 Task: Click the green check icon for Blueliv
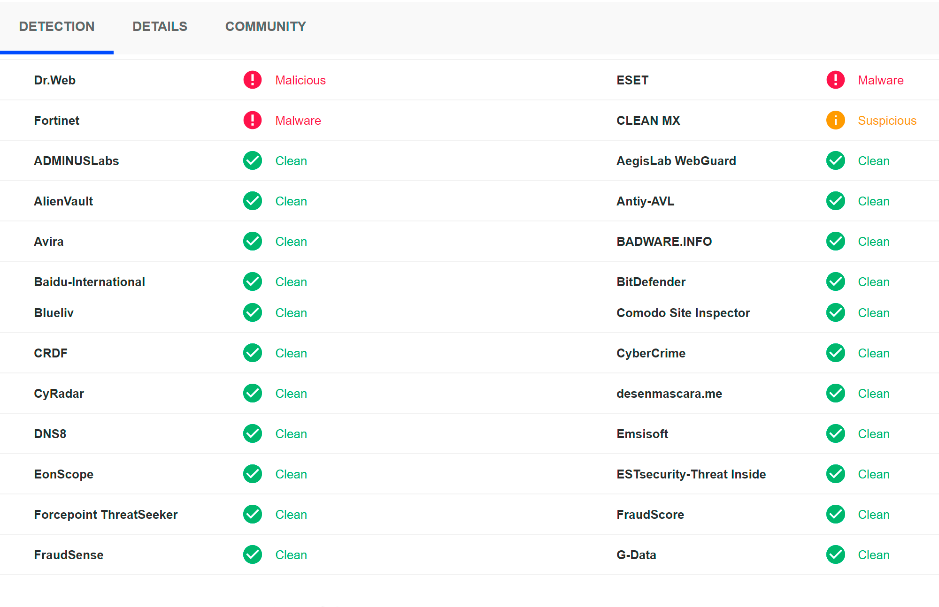tap(253, 313)
